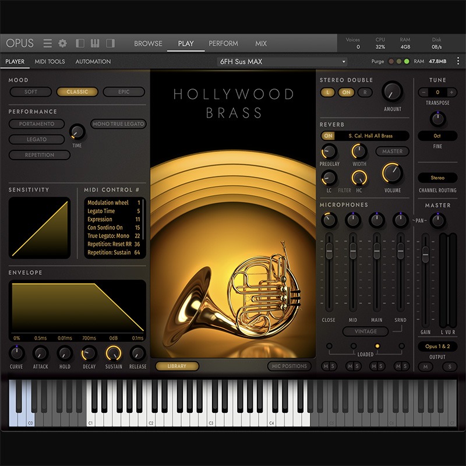The height and width of the screenshot is (466, 466).
Task: Open the Automation tab
Action: tap(93, 62)
